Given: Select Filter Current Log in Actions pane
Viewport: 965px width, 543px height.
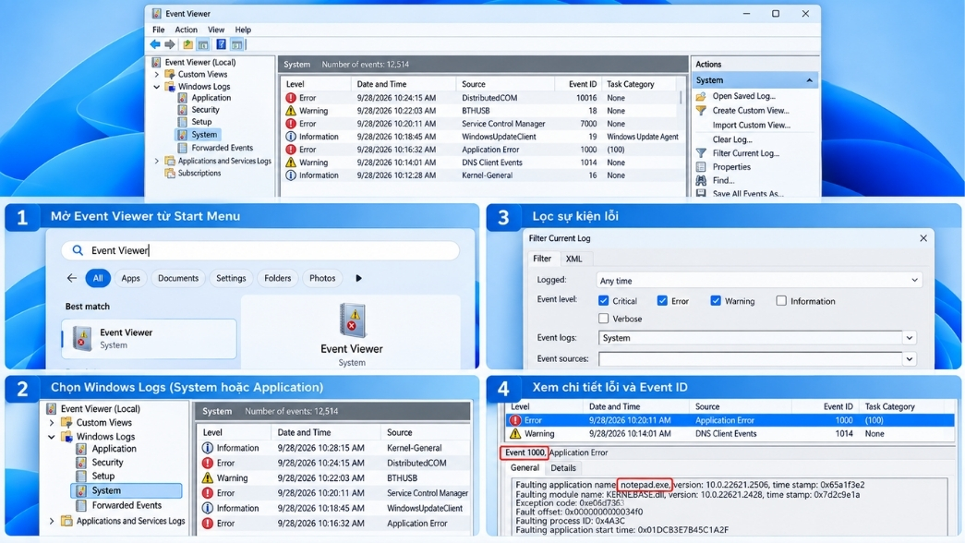Looking at the screenshot, I should click(x=745, y=153).
